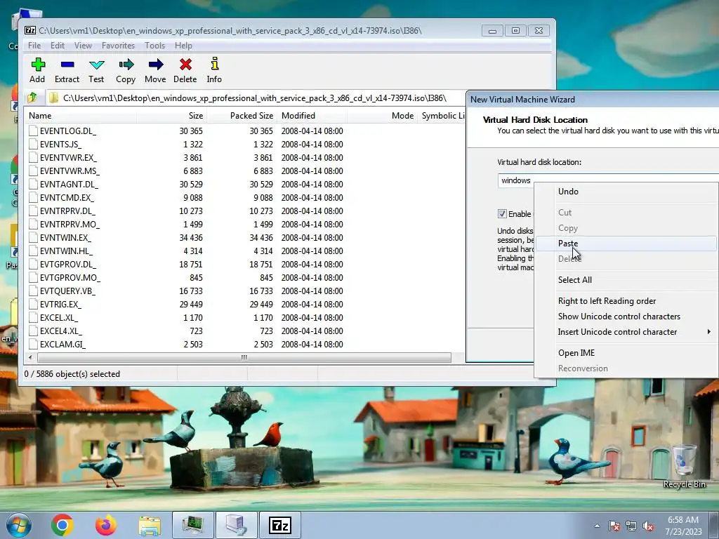This screenshot has height=539, width=719.
Task: Switch to the Virtual PC wizard taskbar button
Action: [x=236, y=525]
